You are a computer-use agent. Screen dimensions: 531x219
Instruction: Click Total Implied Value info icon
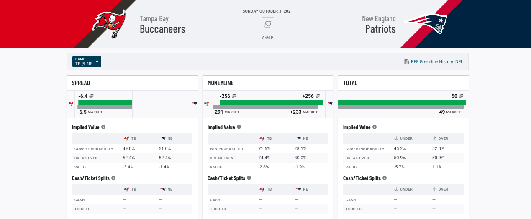tap(375, 127)
